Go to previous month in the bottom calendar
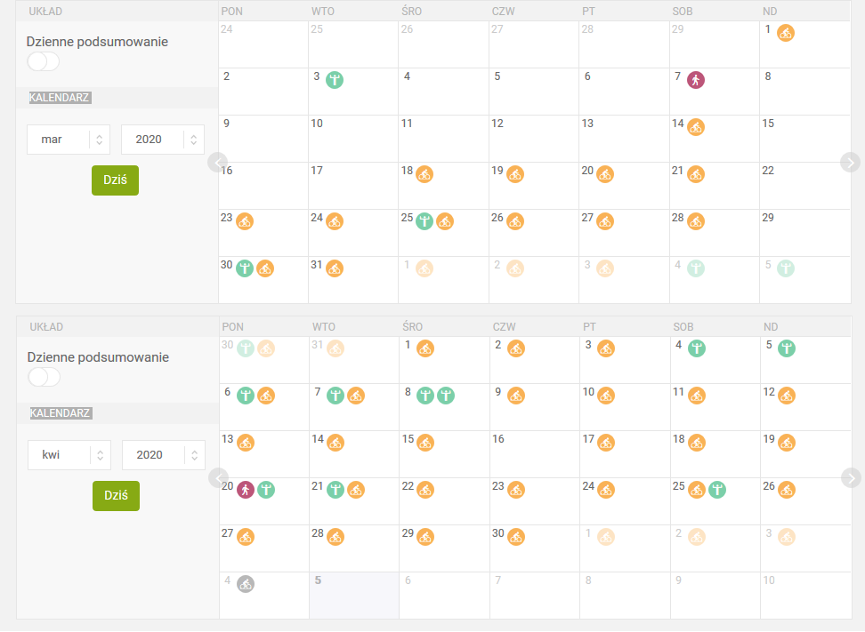The width and height of the screenshot is (865, 632). pyautogui.click(x=218, y=478)
